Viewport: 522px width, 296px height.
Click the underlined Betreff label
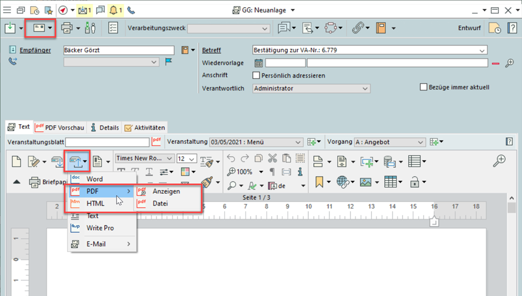[x=212, y=50]
